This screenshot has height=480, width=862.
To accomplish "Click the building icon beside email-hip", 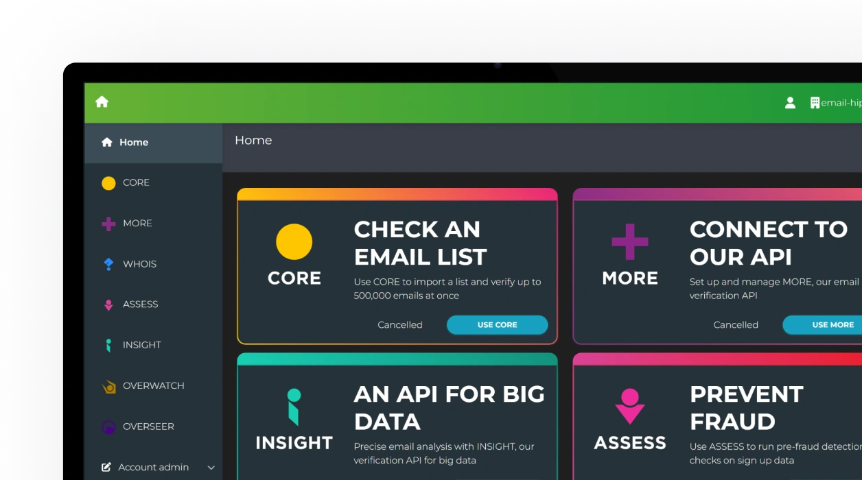I will (x=815, y=103).
